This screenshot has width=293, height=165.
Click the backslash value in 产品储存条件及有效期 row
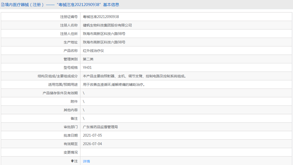point(84,93)
